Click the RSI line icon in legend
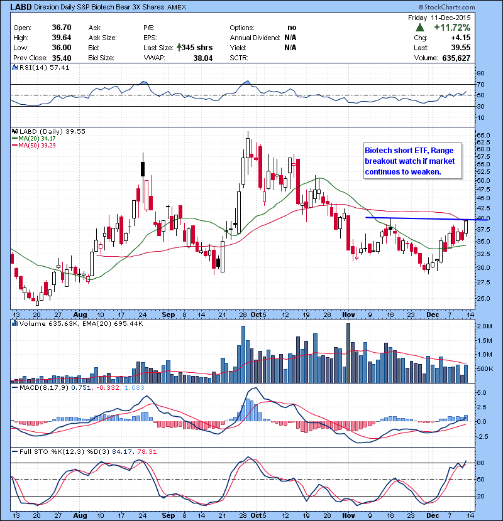This screenshot has width=503, height=521. pos(14,67)
